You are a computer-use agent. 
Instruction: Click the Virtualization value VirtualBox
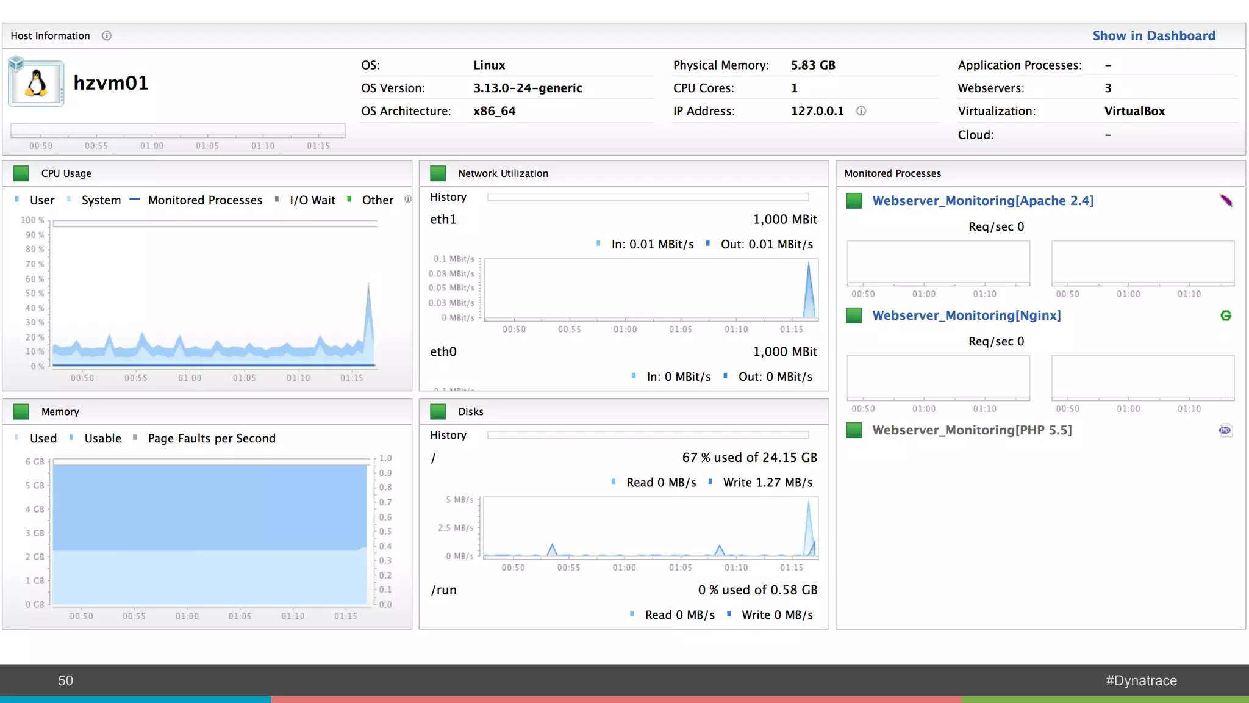coord(1134,111)
